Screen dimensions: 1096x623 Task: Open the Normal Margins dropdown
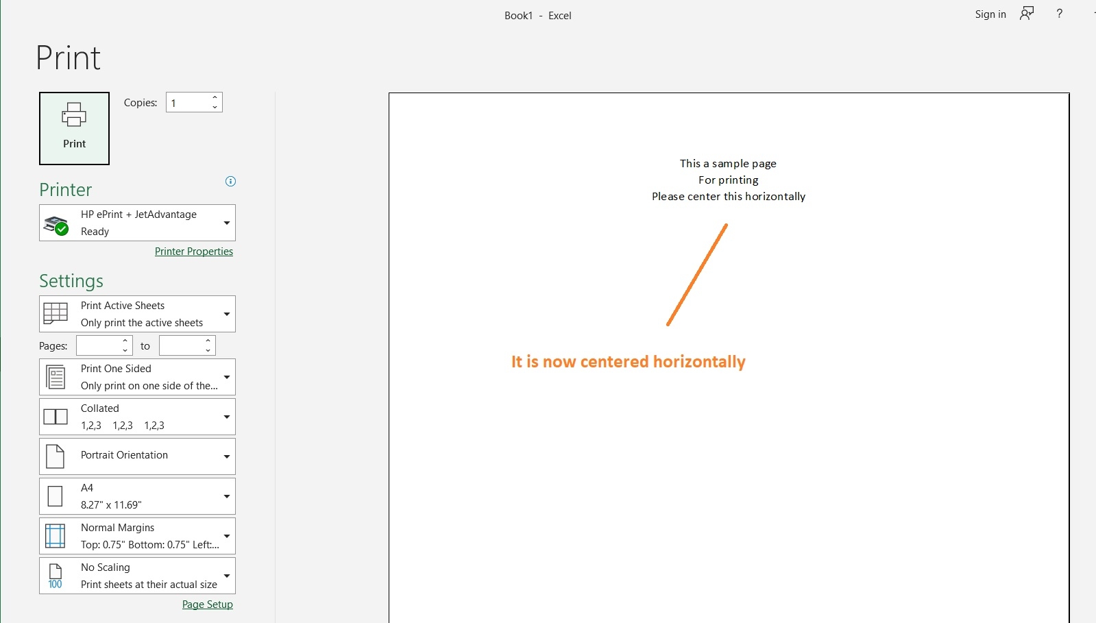pos(137,536)
